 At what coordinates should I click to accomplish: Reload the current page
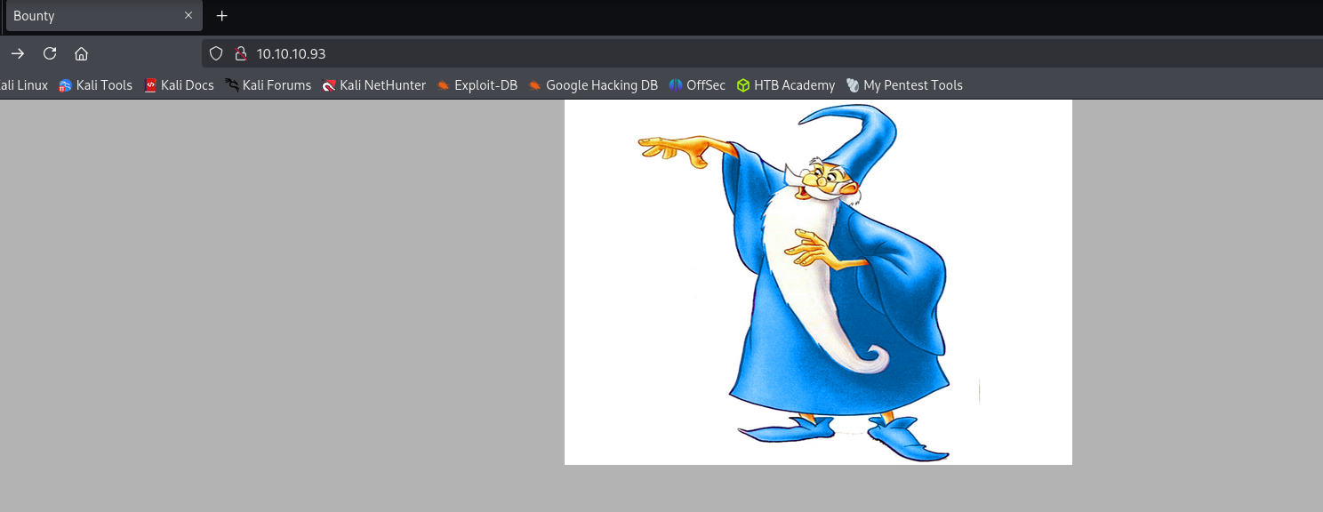click(x=50, y=53)
